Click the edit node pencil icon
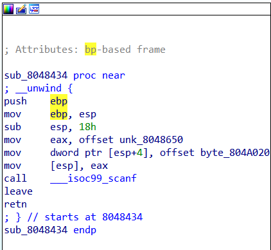 pos(21,9)
